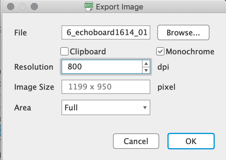
Task: Increase resolution with the up stepper arrow
Action: [x=146, y=63]
